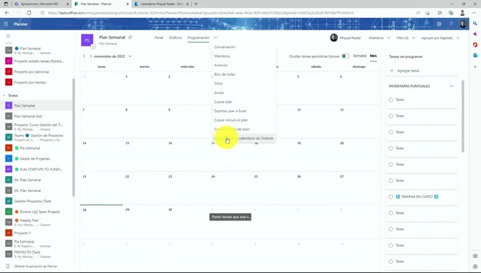481x273 pixels.
Task: Mark the fourth Tarea complete circle
Action: coord(390,149)
